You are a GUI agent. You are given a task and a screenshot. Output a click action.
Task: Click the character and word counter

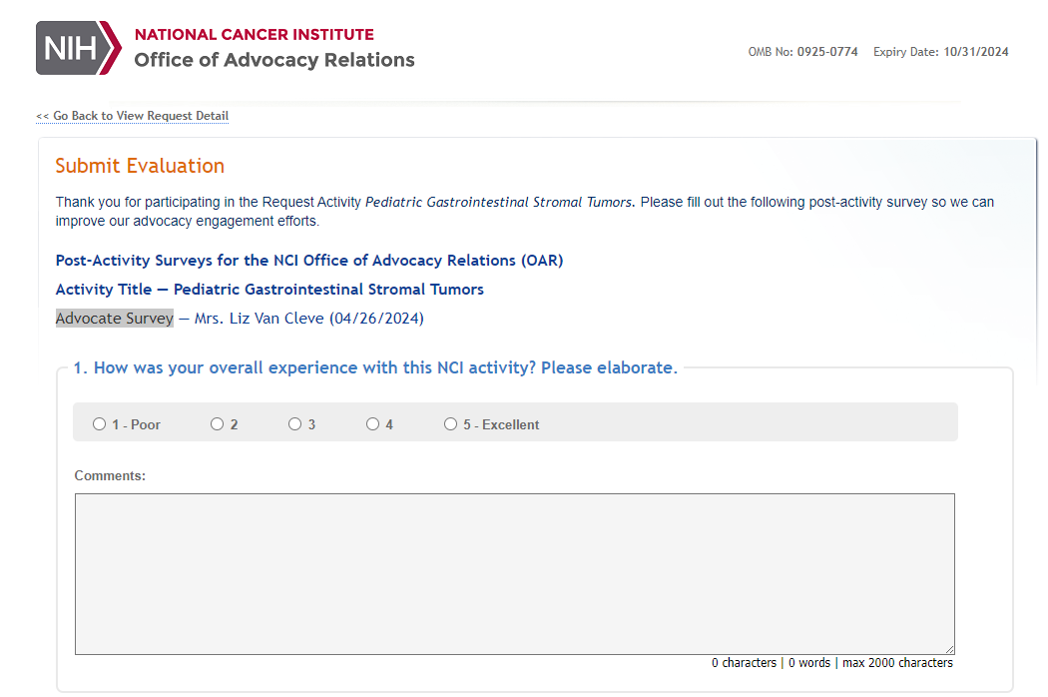click(x=831, y=663)
